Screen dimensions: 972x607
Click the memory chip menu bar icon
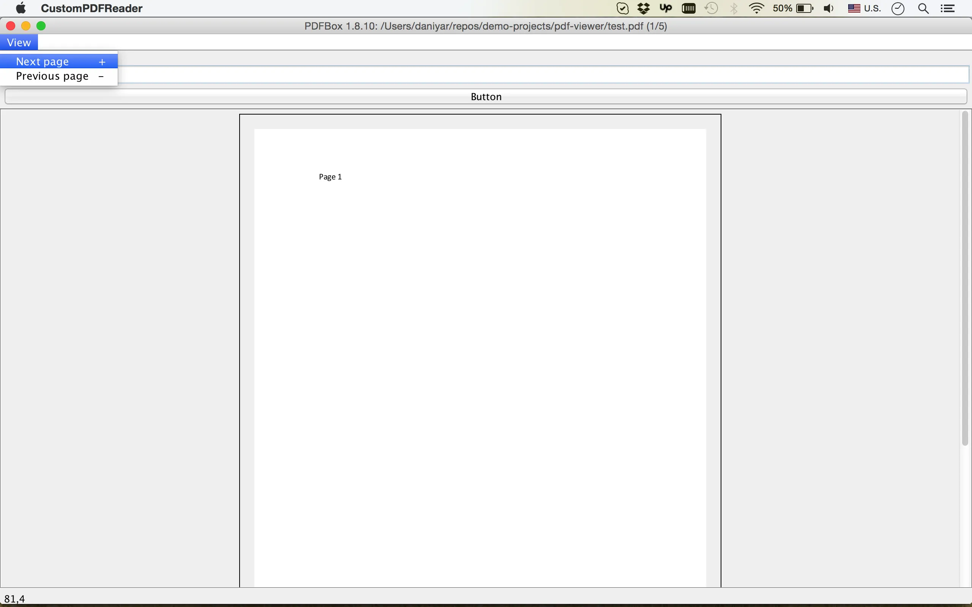(x=688, y=8)
